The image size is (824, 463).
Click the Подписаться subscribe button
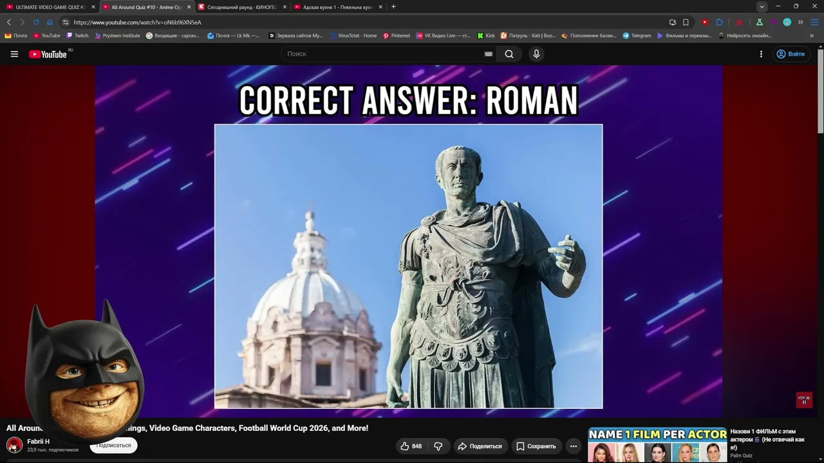pos(113,445)
